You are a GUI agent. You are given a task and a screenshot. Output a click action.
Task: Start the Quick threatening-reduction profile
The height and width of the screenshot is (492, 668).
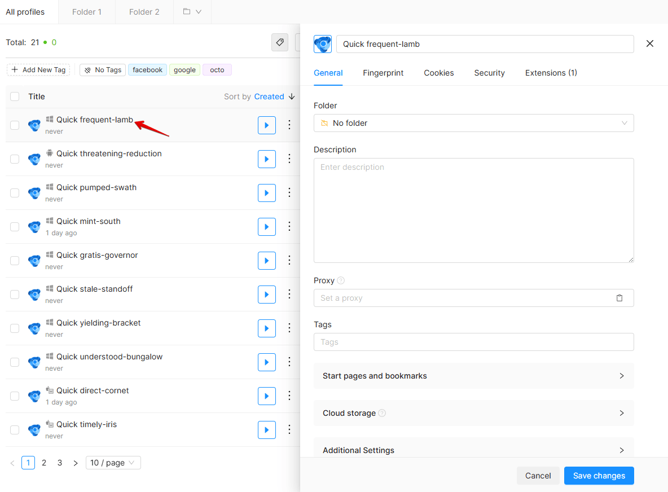coord(267,159)
